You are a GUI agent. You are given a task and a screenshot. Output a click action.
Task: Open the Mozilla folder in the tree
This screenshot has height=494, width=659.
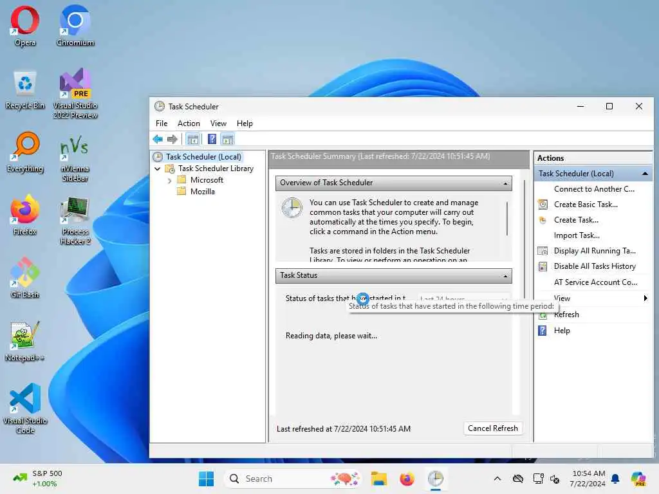click(x=202, y=192)
